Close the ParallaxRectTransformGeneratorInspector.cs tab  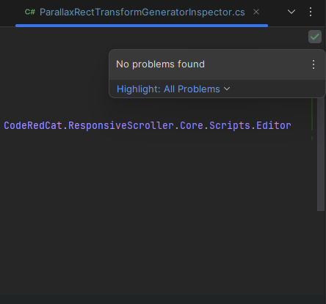pos(256,12)
